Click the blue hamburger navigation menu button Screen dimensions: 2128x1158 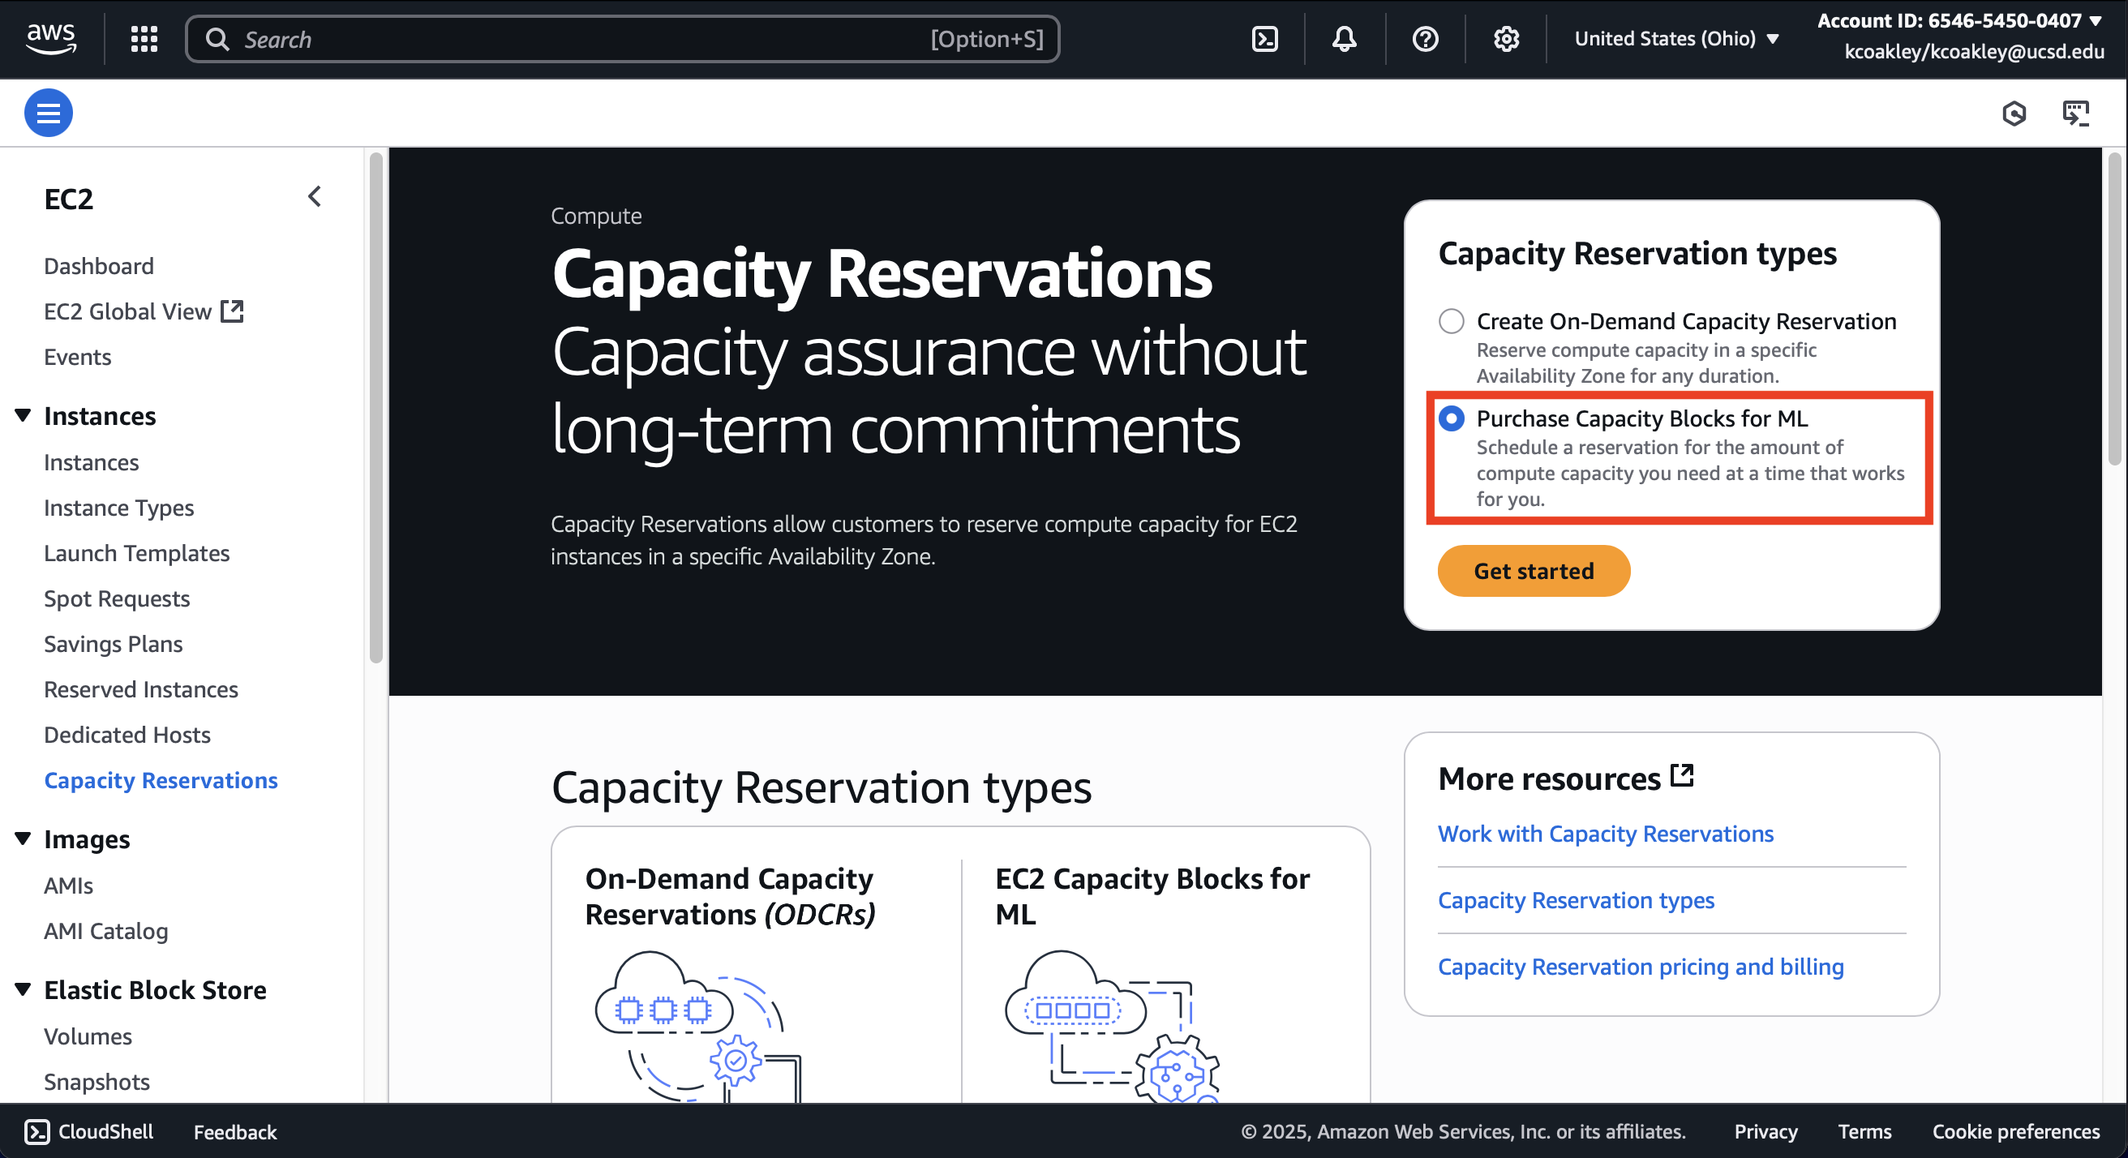point(48,113)
